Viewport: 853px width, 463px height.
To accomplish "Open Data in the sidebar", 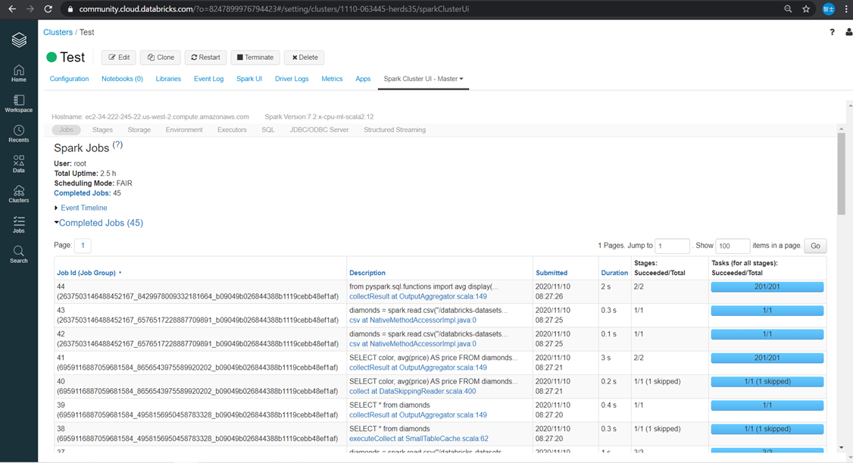I will [x=19, y=164].
